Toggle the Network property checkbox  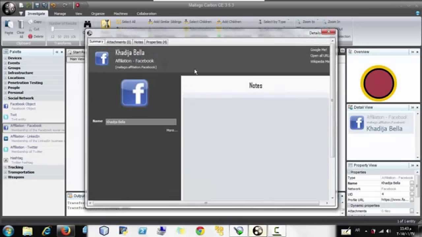[x=411, y=189]
